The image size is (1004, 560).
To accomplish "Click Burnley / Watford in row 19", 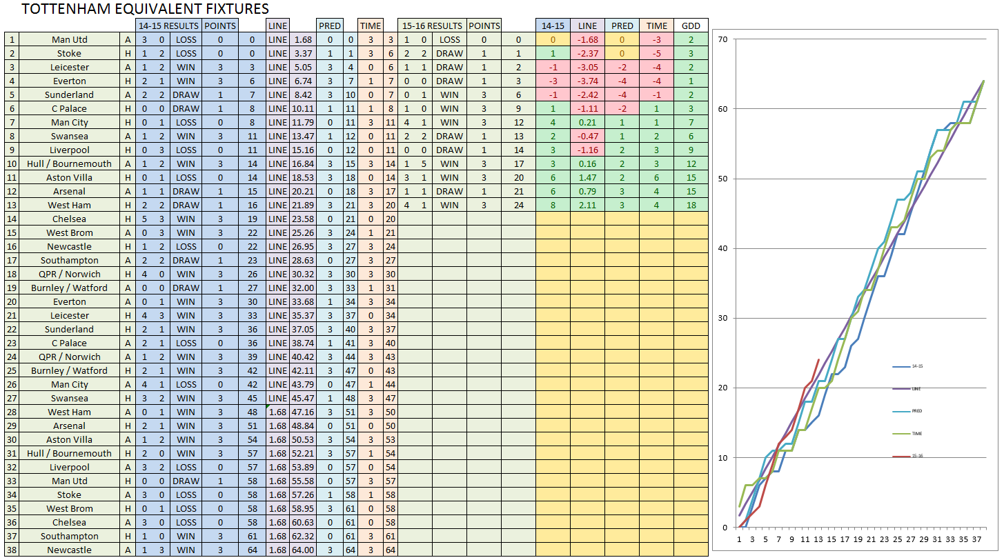I will pos(70,288).
